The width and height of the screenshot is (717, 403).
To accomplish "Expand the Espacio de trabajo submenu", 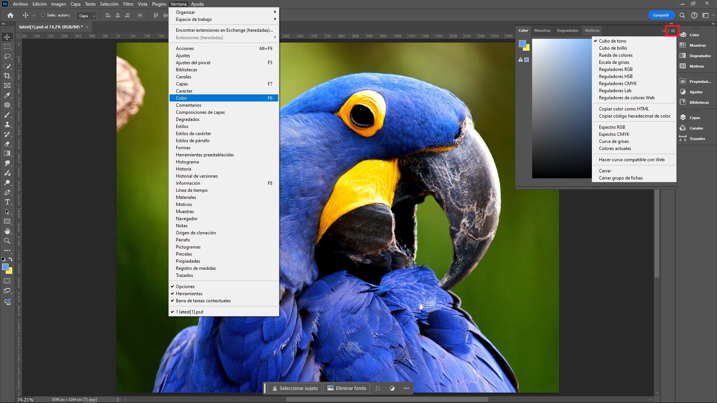I will [x=224, y=19].
